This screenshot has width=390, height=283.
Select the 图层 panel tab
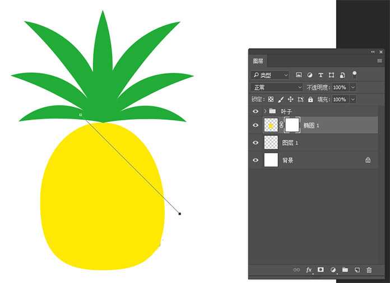[258, 61]
